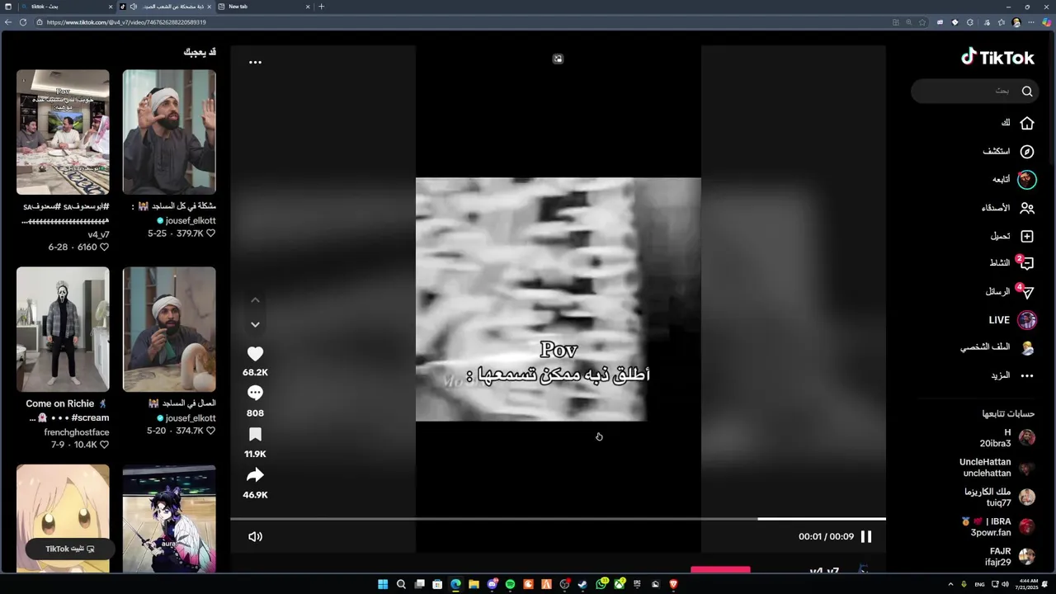Switch to the بحث tiktok browser tab
1056x594 pixels.
pyautogui.click(x=68, y=7)
